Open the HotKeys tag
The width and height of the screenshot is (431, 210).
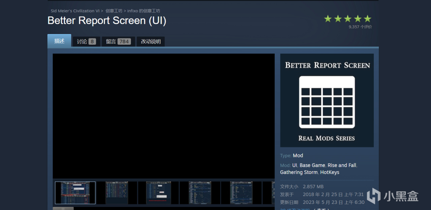(330, 172)
